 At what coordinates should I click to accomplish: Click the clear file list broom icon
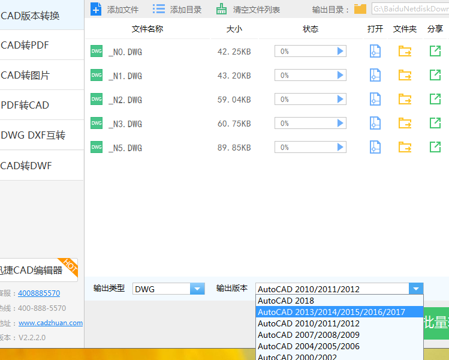point(221,9)
